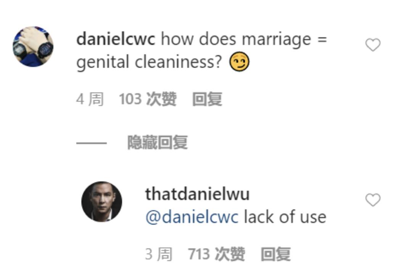The image size is (412, 267).
Task: Visit the danielcwc username link
Action: click(x=116, y=39)
